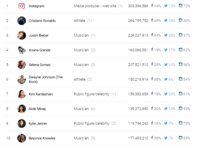Click Twitter bird icon in Instagram row
The width and height of the screenshot is (197, 146).
click(166, 6)
